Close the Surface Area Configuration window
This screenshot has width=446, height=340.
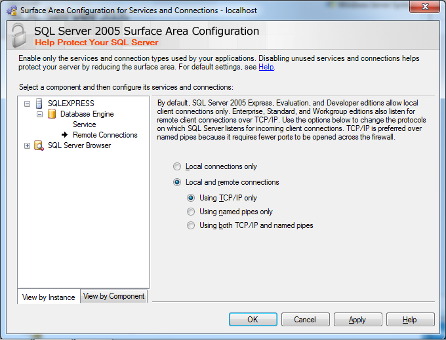pos(424,7)
